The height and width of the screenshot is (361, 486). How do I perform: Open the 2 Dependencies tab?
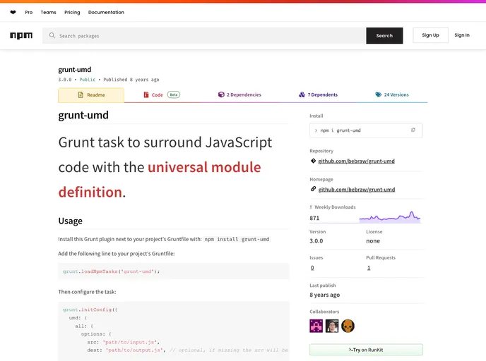(x=239, y=94)
